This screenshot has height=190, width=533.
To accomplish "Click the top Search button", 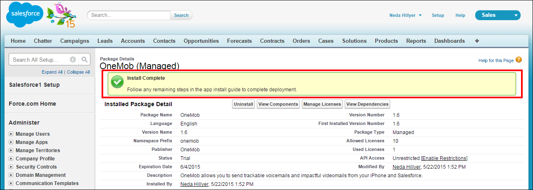I will point(181,15).
